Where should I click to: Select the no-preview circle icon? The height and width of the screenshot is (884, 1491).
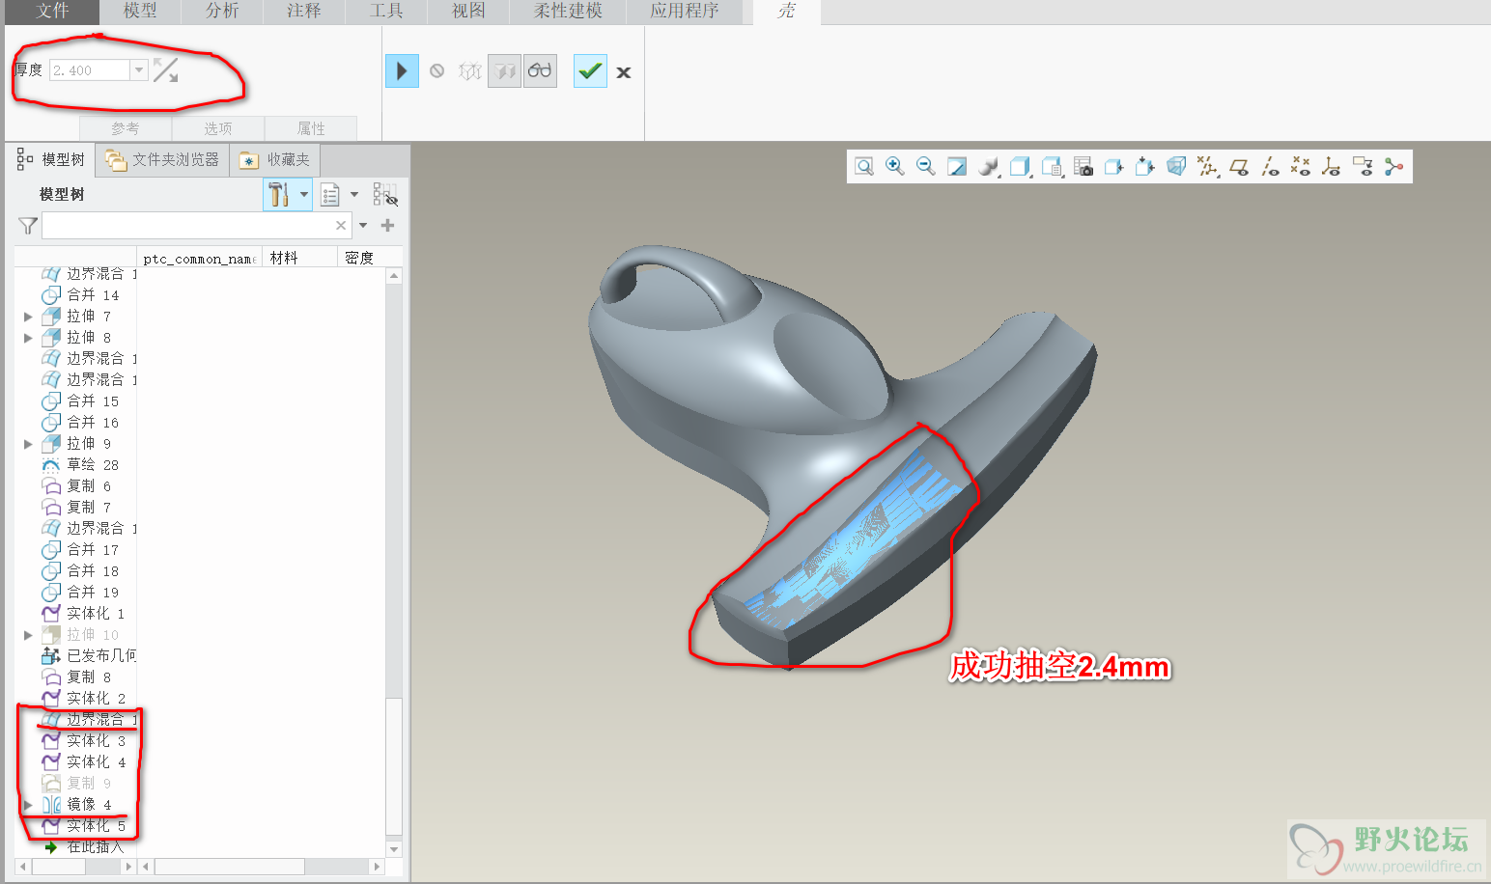[437, 71]
